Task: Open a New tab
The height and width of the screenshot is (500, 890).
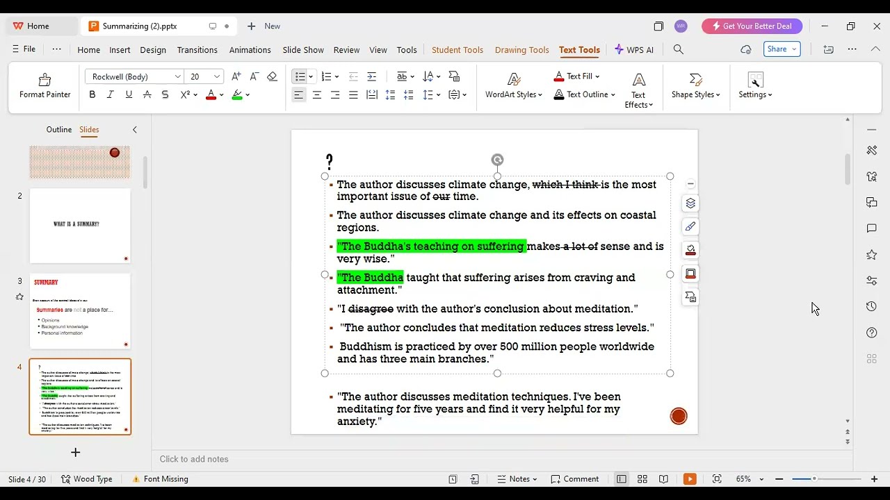Action: (264, 26)
